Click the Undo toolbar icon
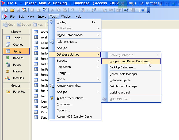 (73, 10)
